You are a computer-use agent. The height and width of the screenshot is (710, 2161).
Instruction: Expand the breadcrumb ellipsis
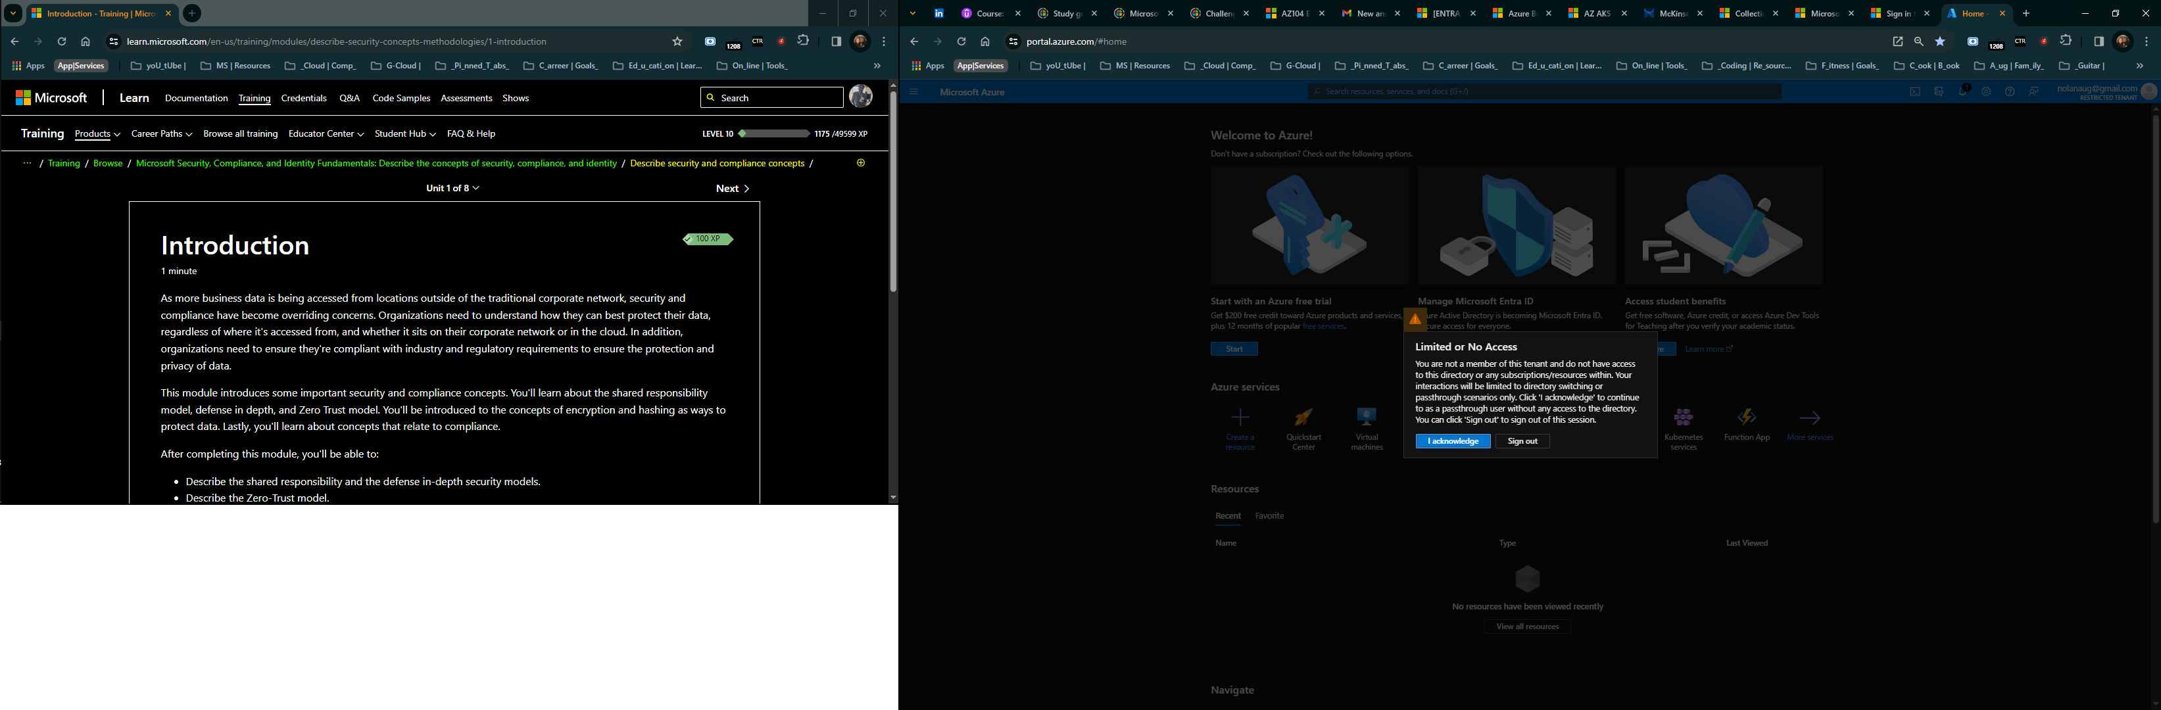pyautogui.click(x=28, y=164)
